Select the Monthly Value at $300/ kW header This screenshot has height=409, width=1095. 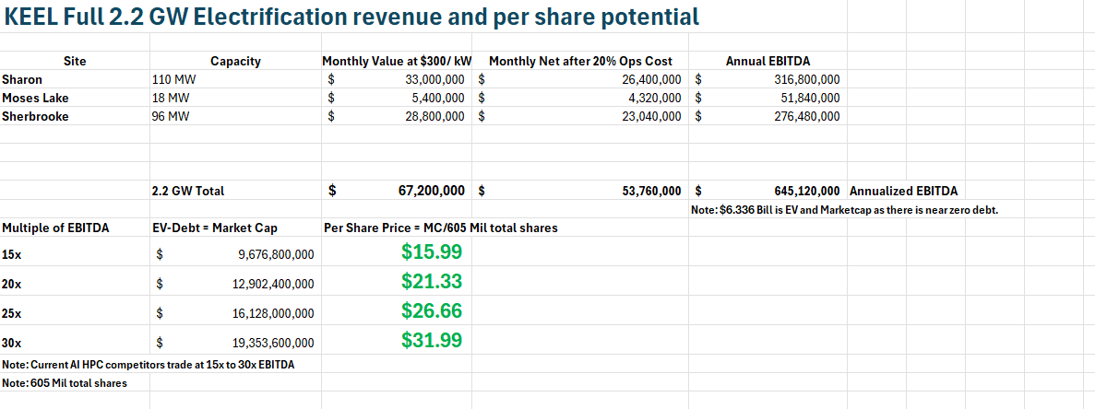point(397,62)
